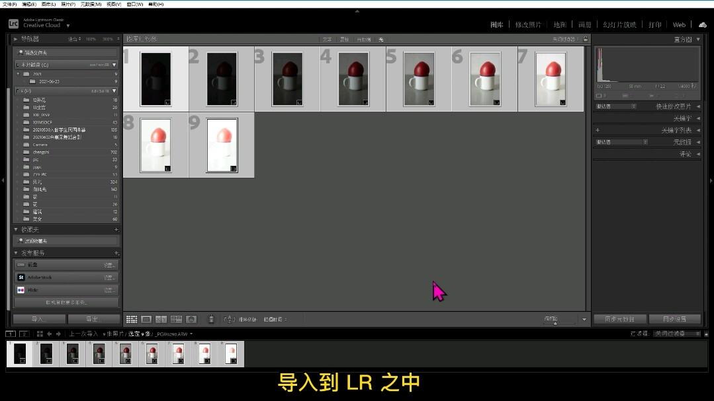This screenshot has height=401, width=714.
Task: Collapse the F: drive volume
Action: click(114, 91)
